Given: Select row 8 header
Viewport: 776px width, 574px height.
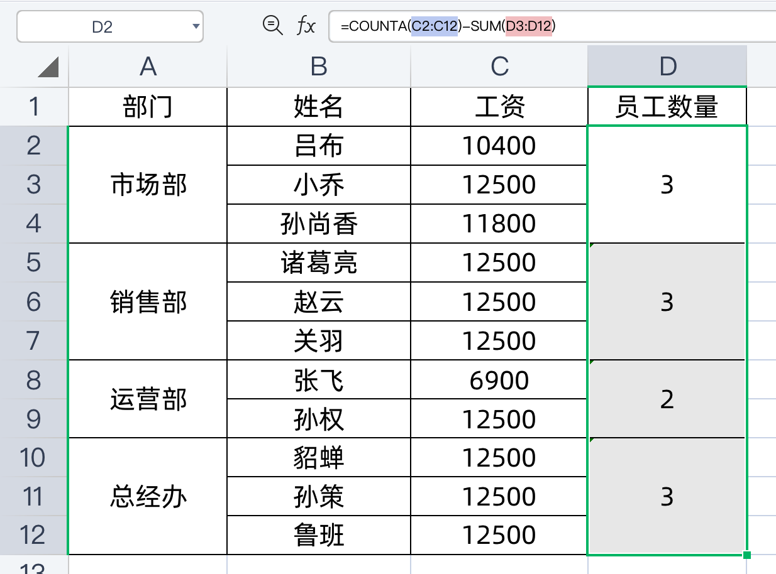Looking at the screenshot, I should pos(34,379).
